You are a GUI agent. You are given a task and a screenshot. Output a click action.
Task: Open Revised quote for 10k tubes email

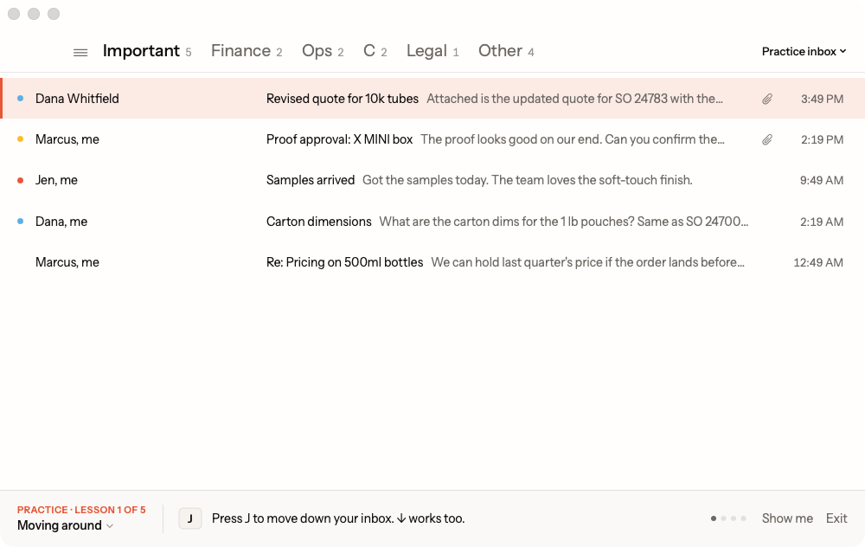432,99
